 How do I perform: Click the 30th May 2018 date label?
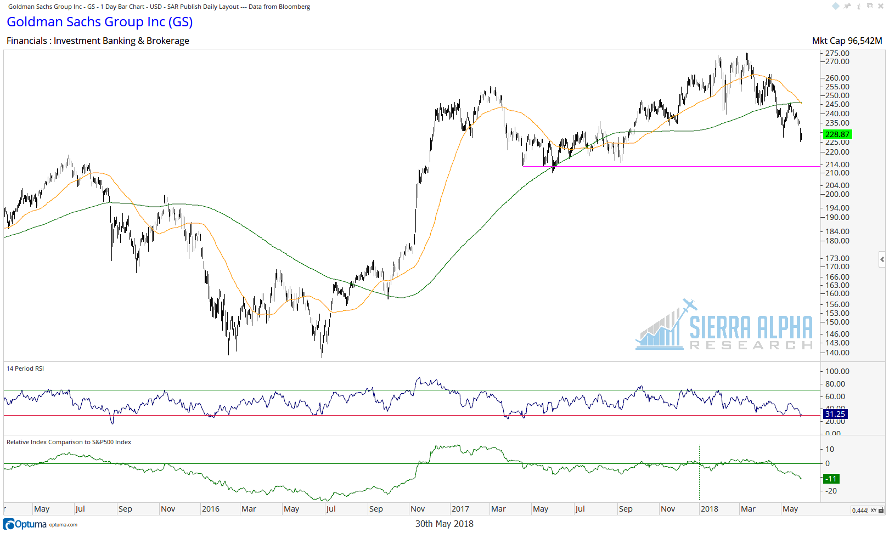pyautogui.click(x=444, y=524)
